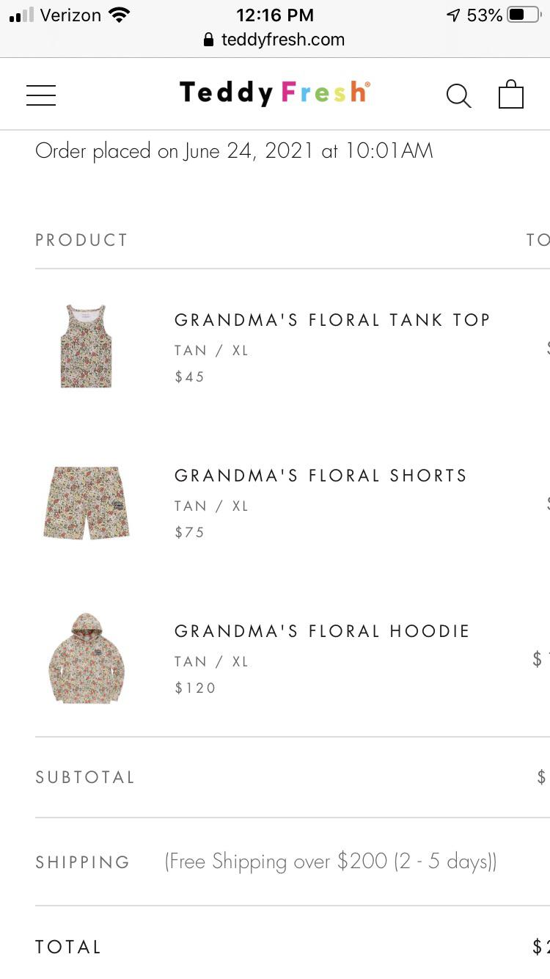Click the Teddy Fresh logo
Viewport: 550px width, 979px height.
pos(274,93)
